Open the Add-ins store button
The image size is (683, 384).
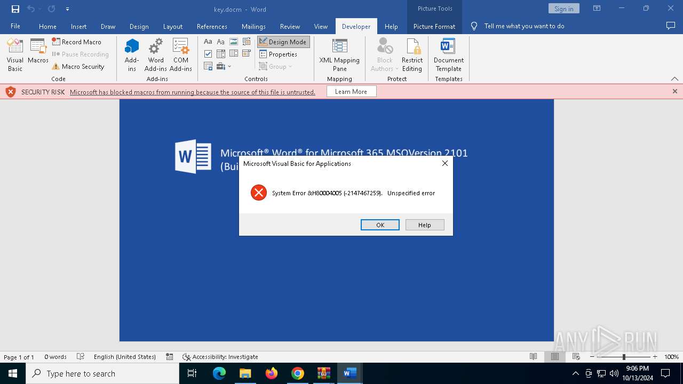132,55
